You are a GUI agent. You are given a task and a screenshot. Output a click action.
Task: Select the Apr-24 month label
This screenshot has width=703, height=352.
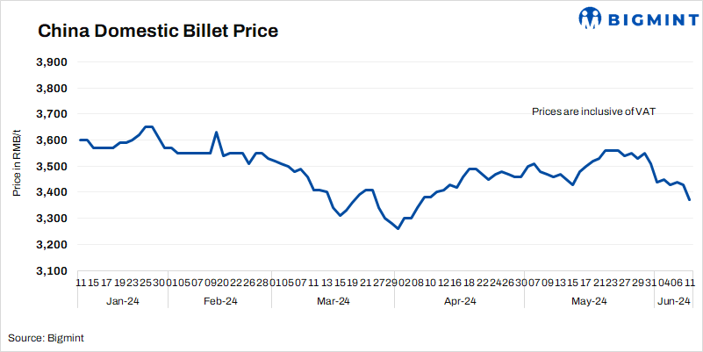(x=459, y=301)
